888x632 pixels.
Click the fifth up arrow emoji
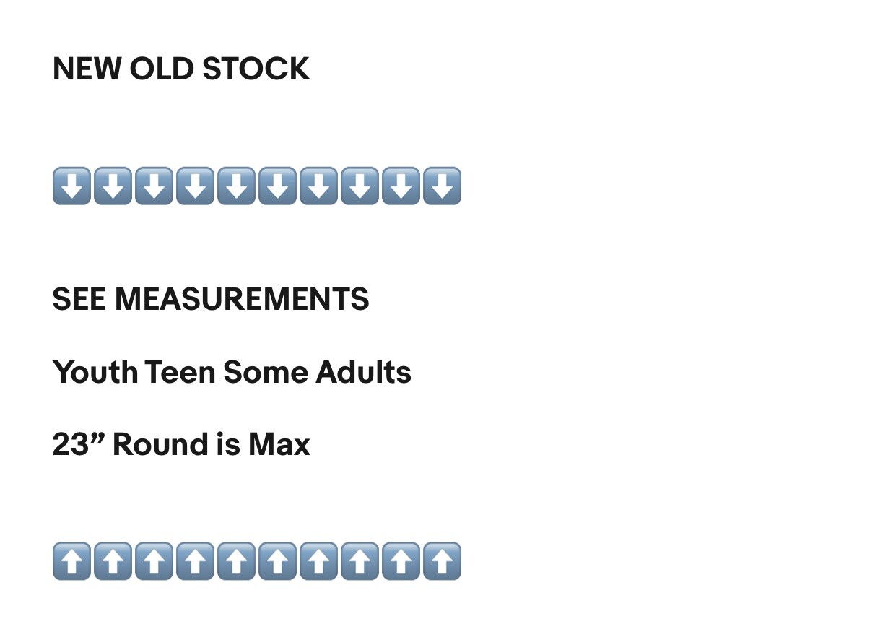click(236, 561)
